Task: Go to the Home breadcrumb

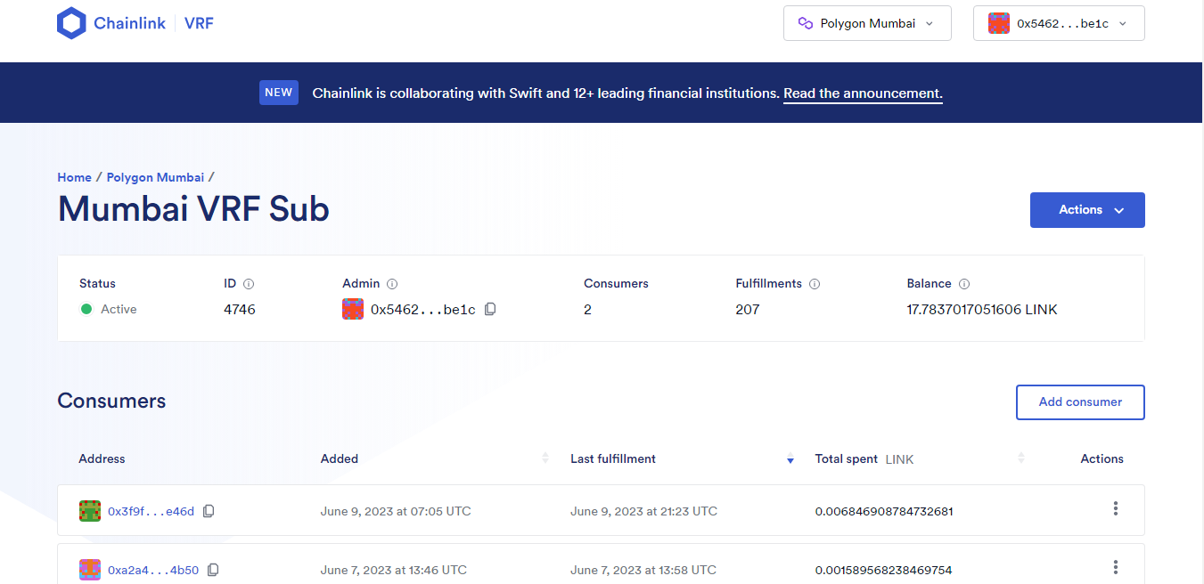Action: coord(75,177)
